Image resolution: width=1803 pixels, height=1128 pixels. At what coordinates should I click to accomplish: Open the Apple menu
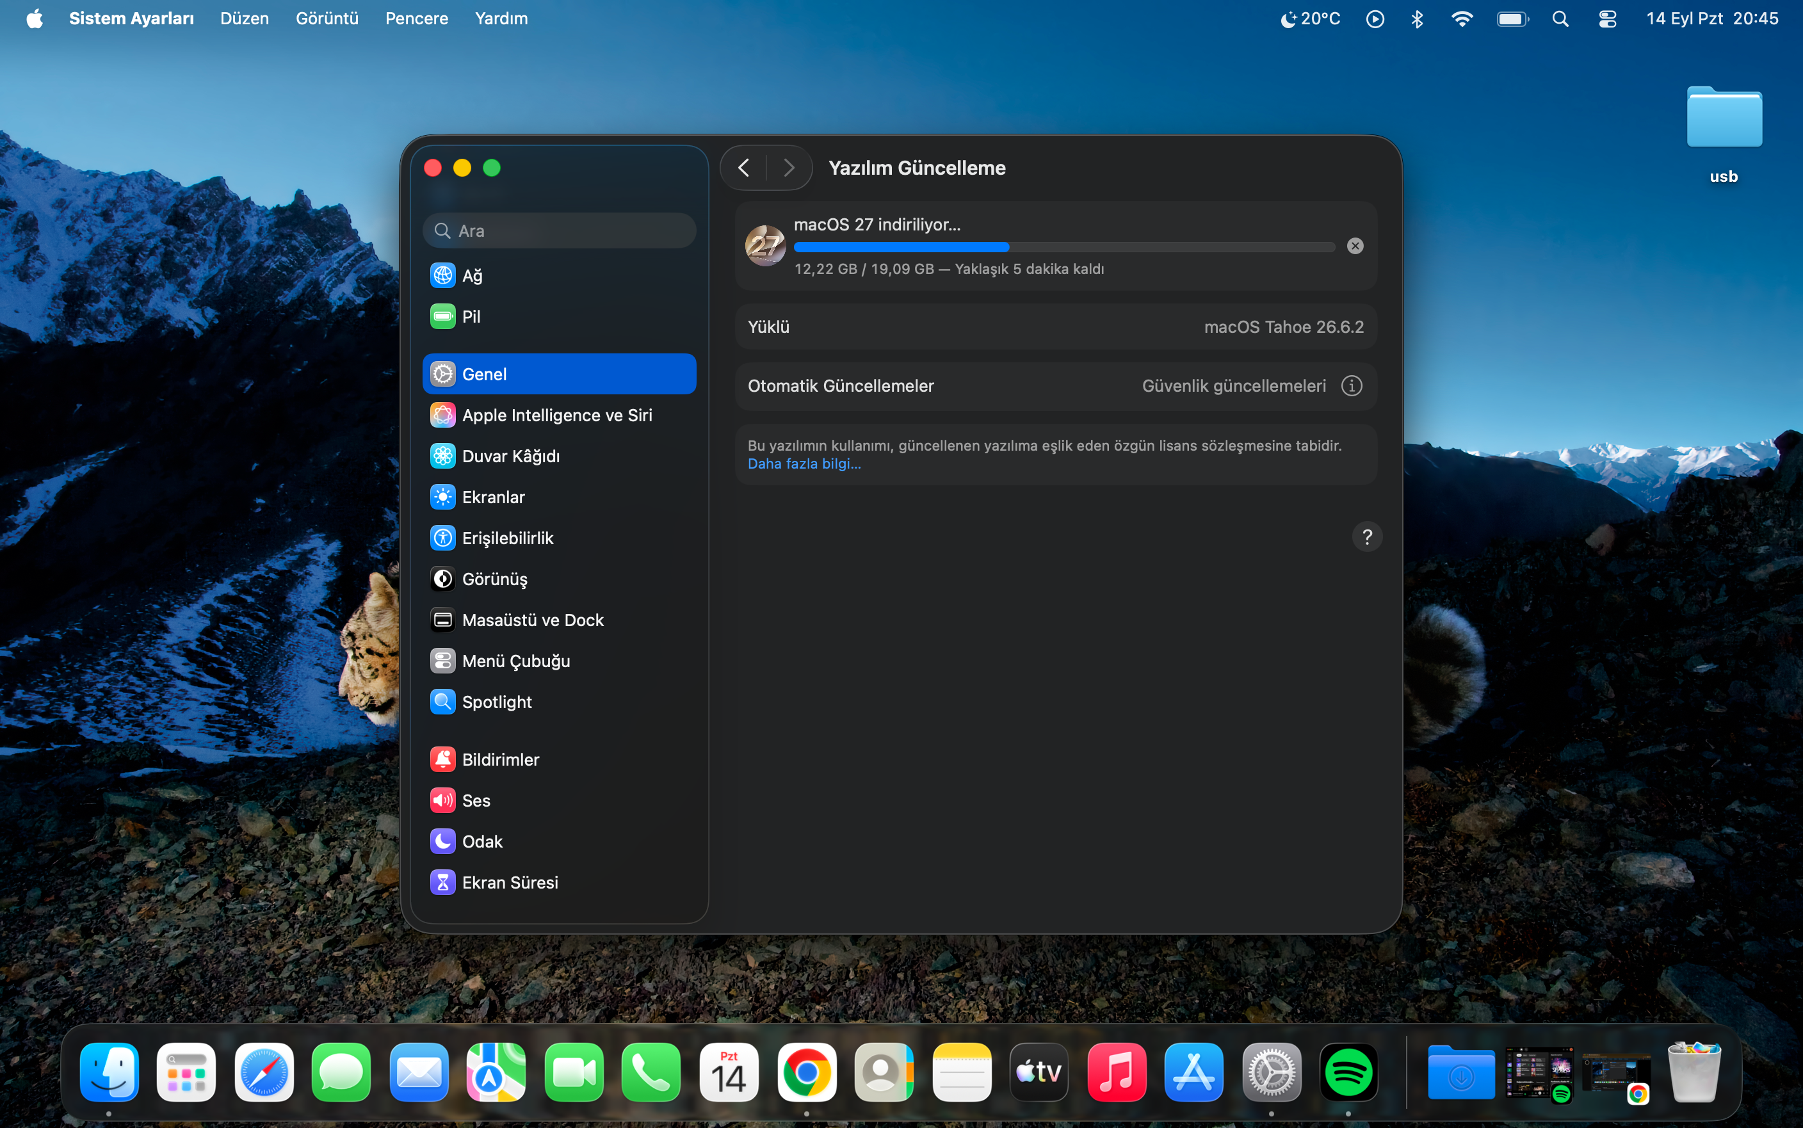point(35,19)
